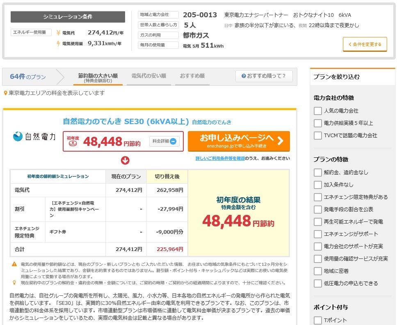This screenshot has width=397, height=325.
Task: Click the warning triangle icon in notes
Action: [14, 264]
